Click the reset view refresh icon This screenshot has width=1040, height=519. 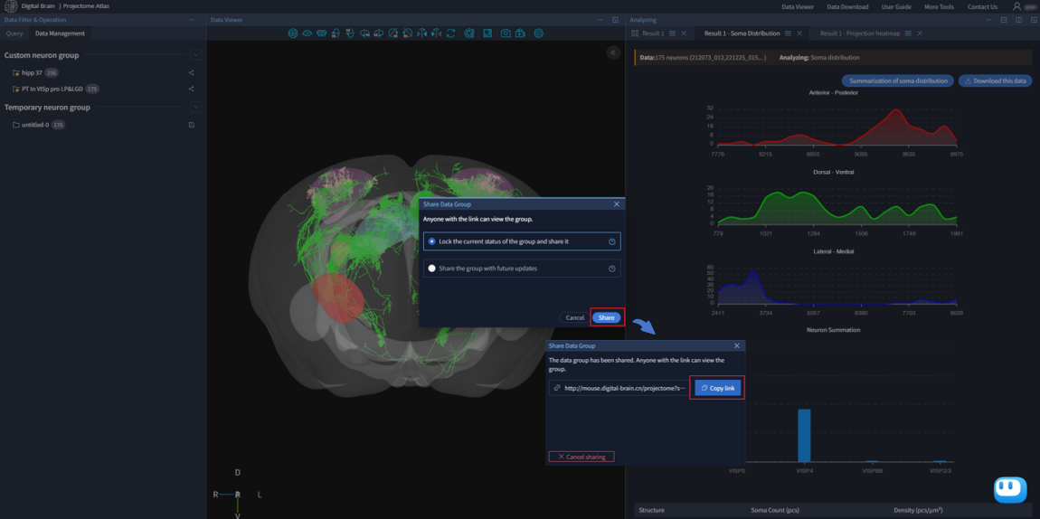coord(450,33)
